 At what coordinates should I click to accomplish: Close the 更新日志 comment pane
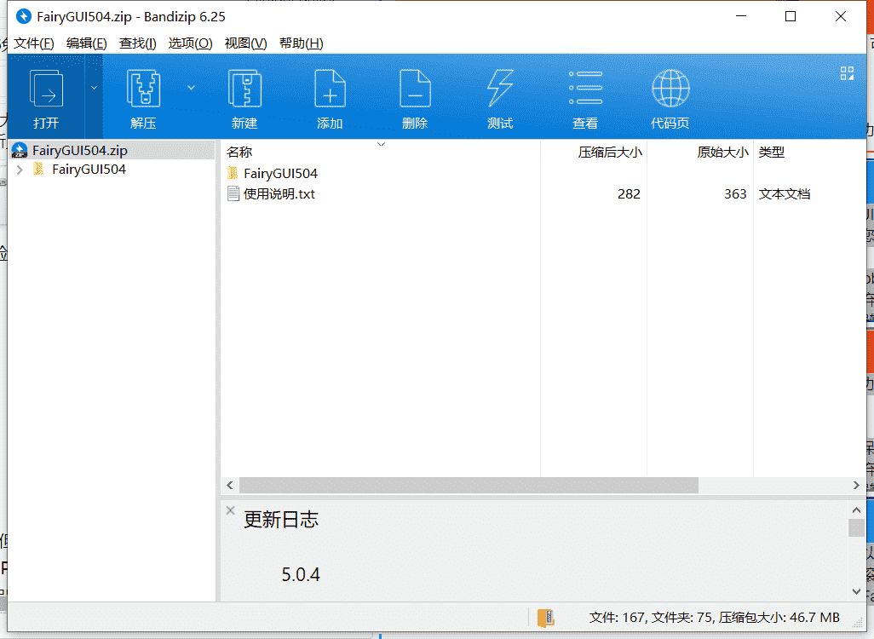(230, 510)
